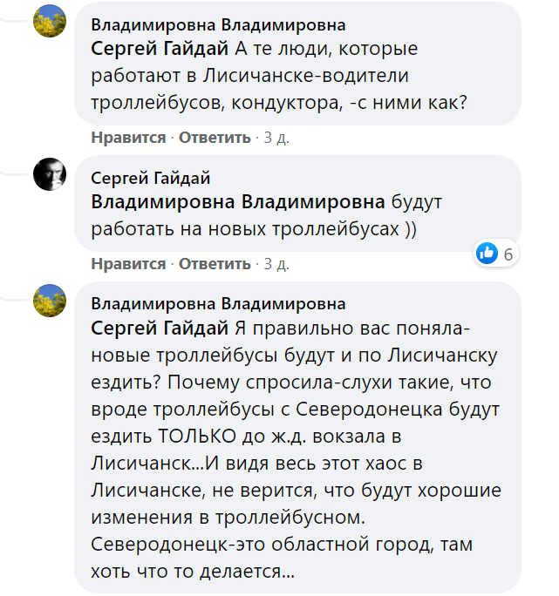Open the first comment's 3 д. timestamp

(276, 138)
